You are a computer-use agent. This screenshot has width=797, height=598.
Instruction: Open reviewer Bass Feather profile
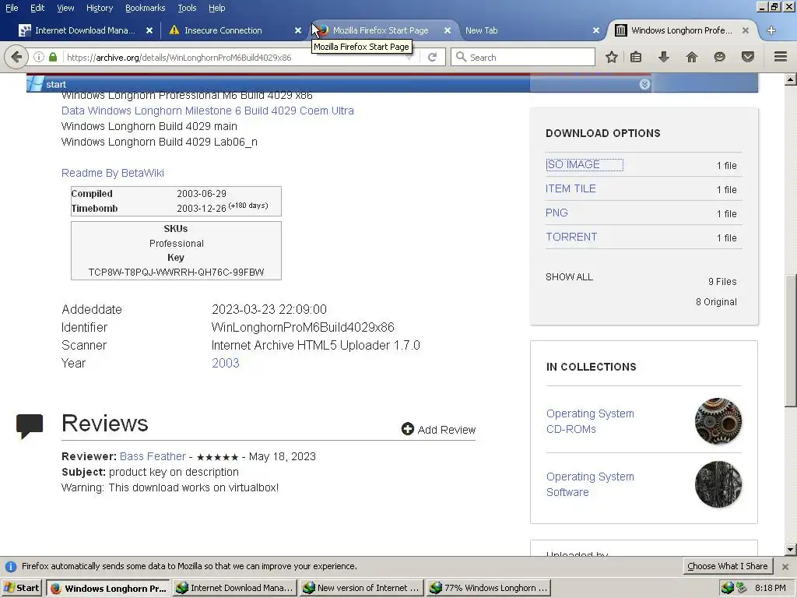[x=153, y=456]
